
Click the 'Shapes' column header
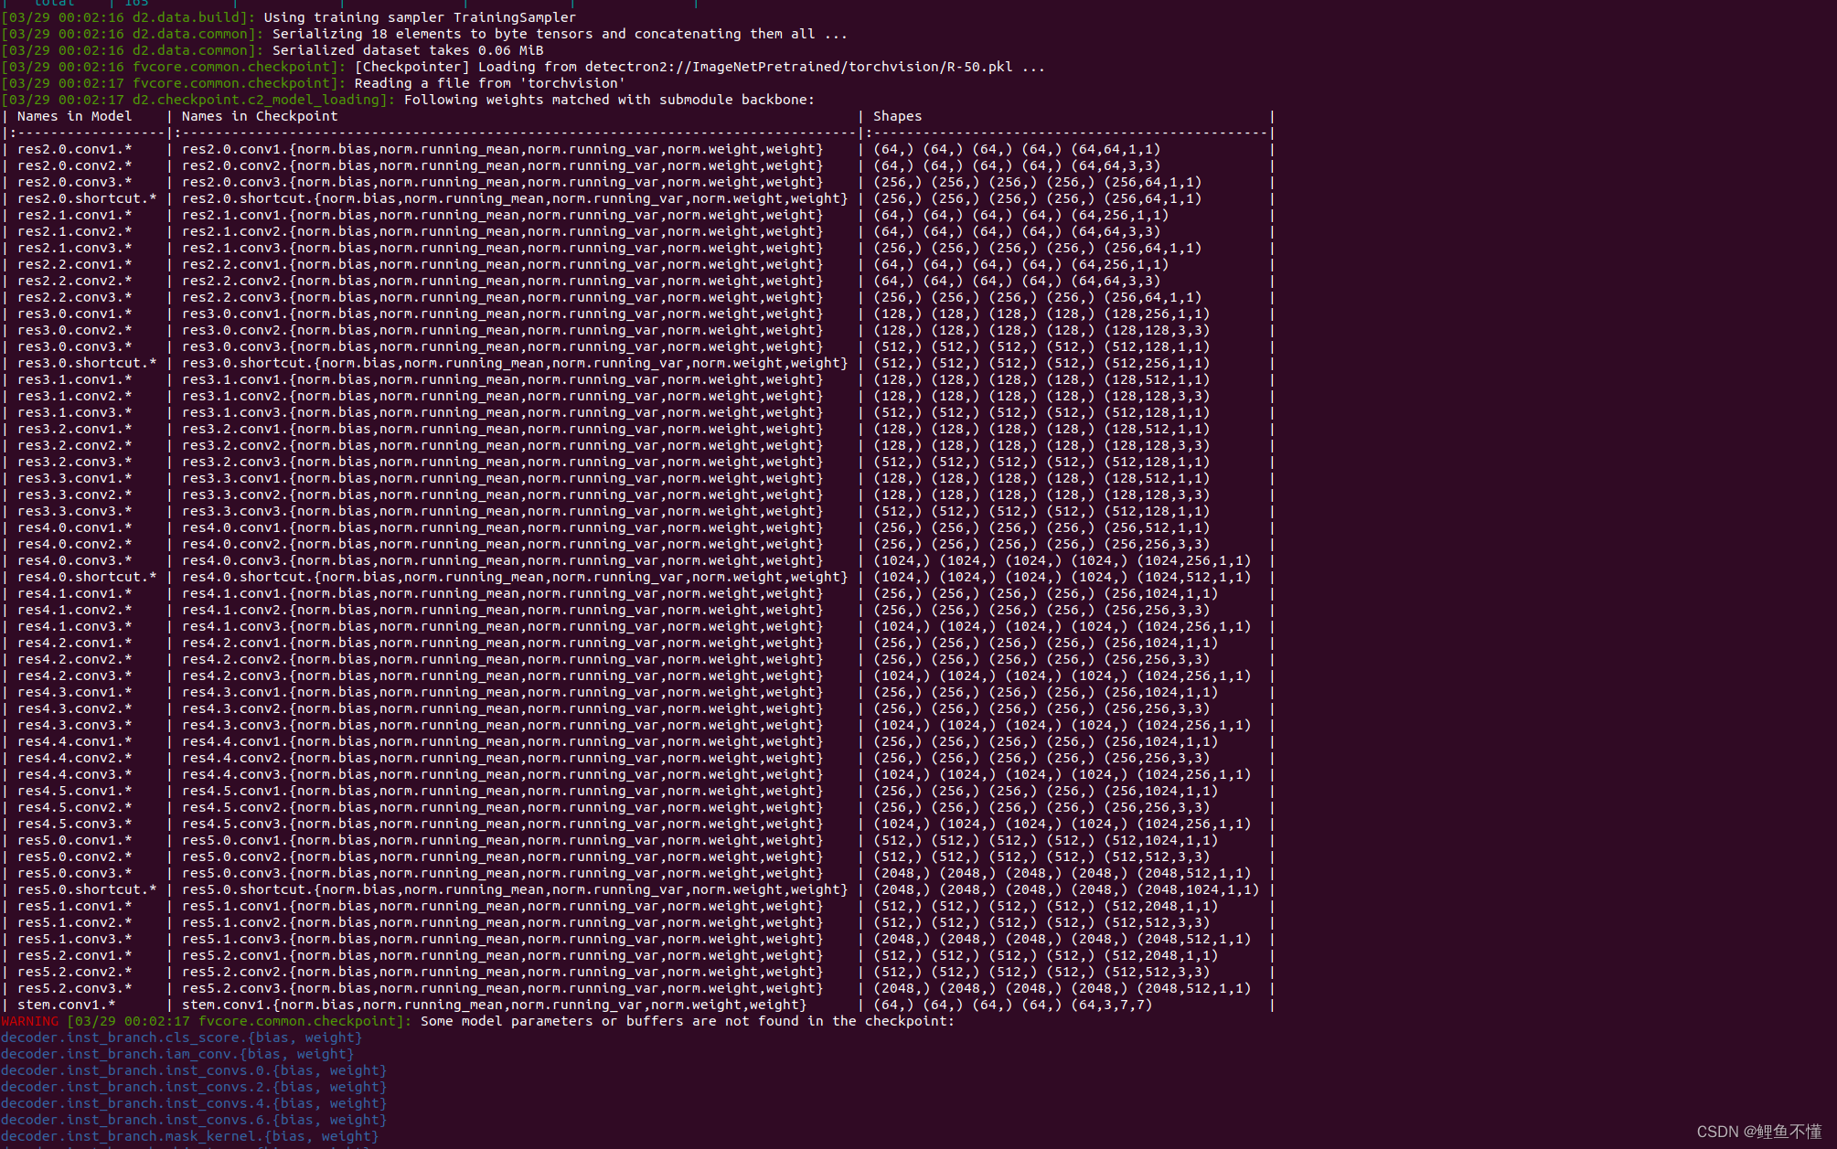pyautogui.click(x=897, y=116)
